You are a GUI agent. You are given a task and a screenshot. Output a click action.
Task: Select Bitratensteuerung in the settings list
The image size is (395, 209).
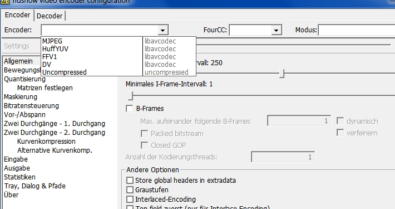tap(32, 106)
